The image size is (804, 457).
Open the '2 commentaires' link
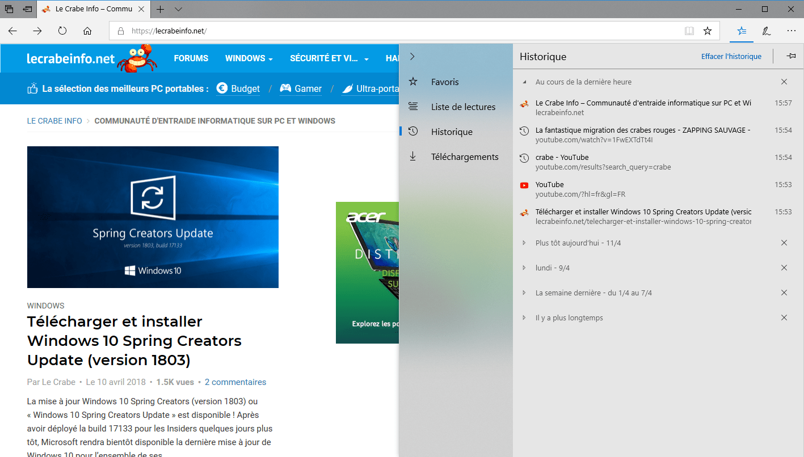[x=235, y=382]
